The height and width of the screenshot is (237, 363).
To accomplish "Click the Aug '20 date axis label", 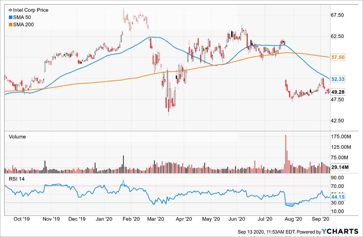I will click(x=293, y=219).
